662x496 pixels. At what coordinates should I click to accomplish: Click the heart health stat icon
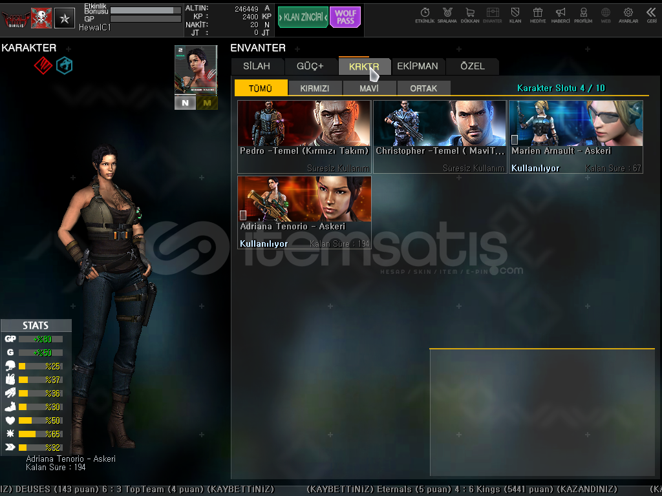click(x=10, y=420)
